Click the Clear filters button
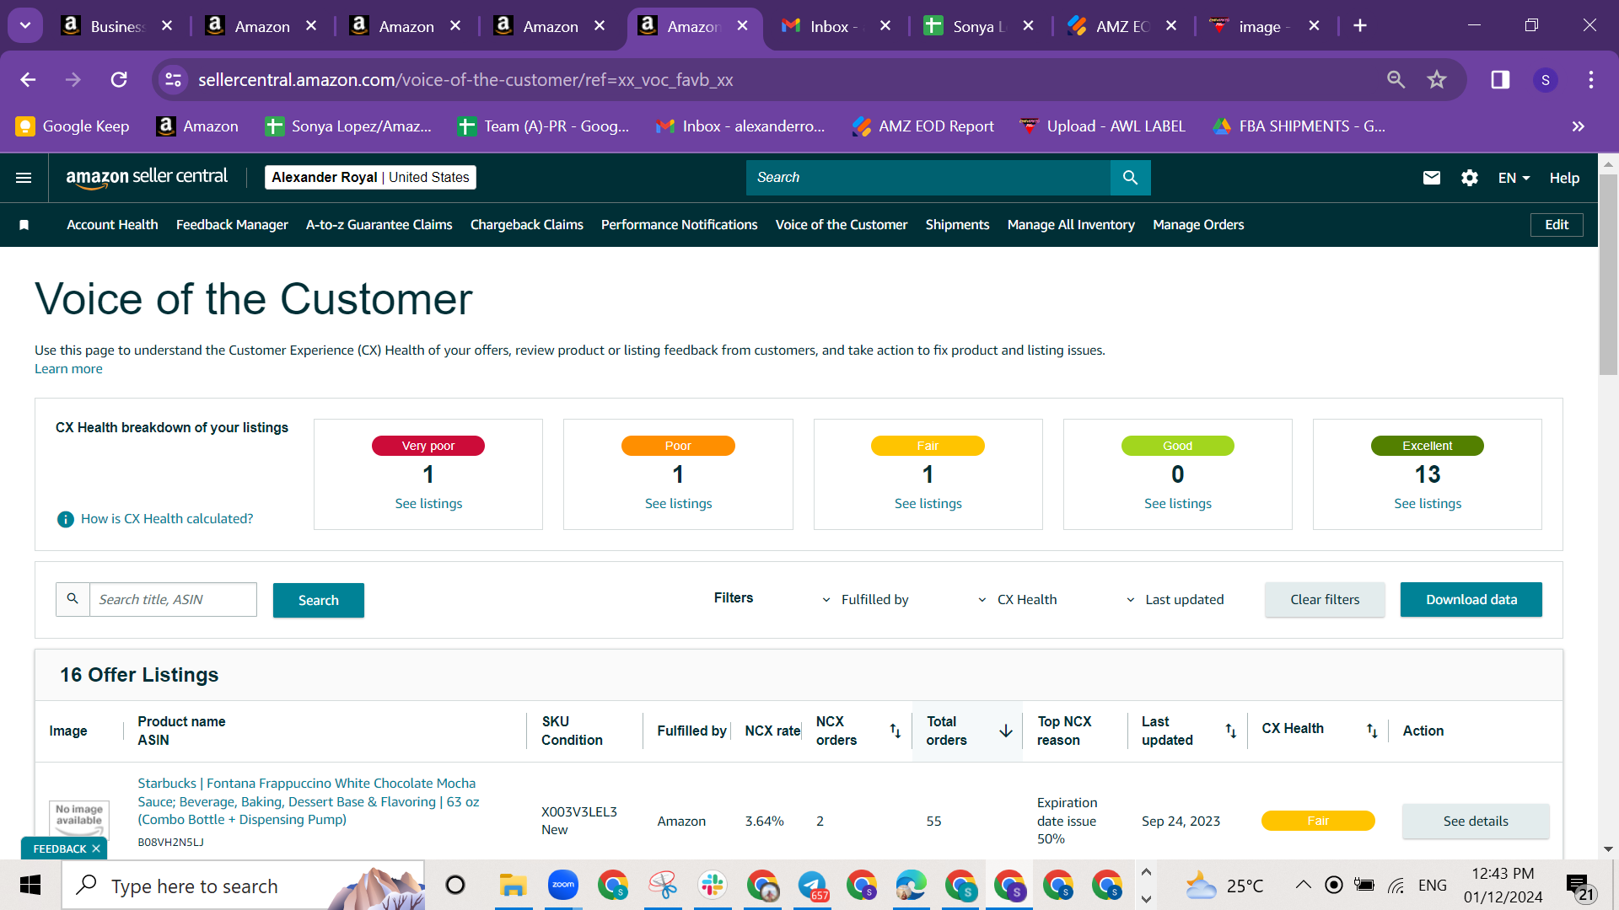 1325,599
